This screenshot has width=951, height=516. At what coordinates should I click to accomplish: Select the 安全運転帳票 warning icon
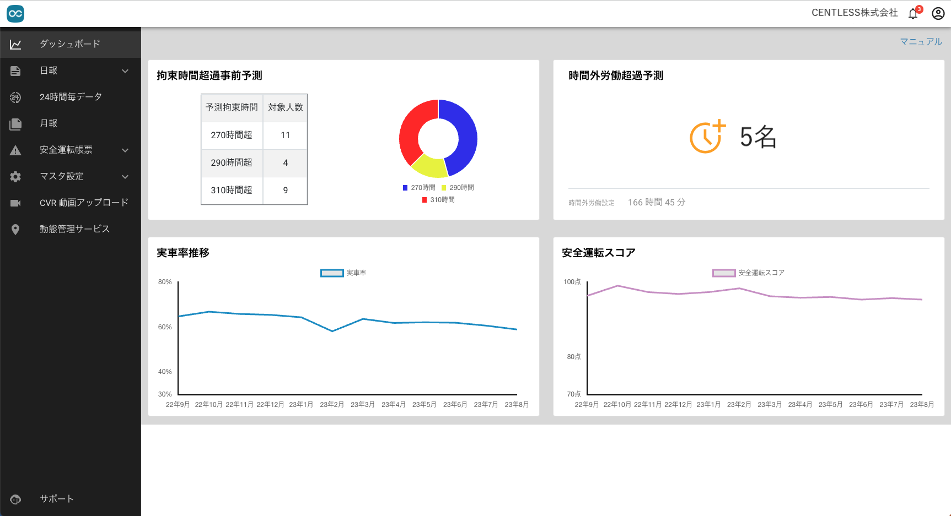click(15, 150)
